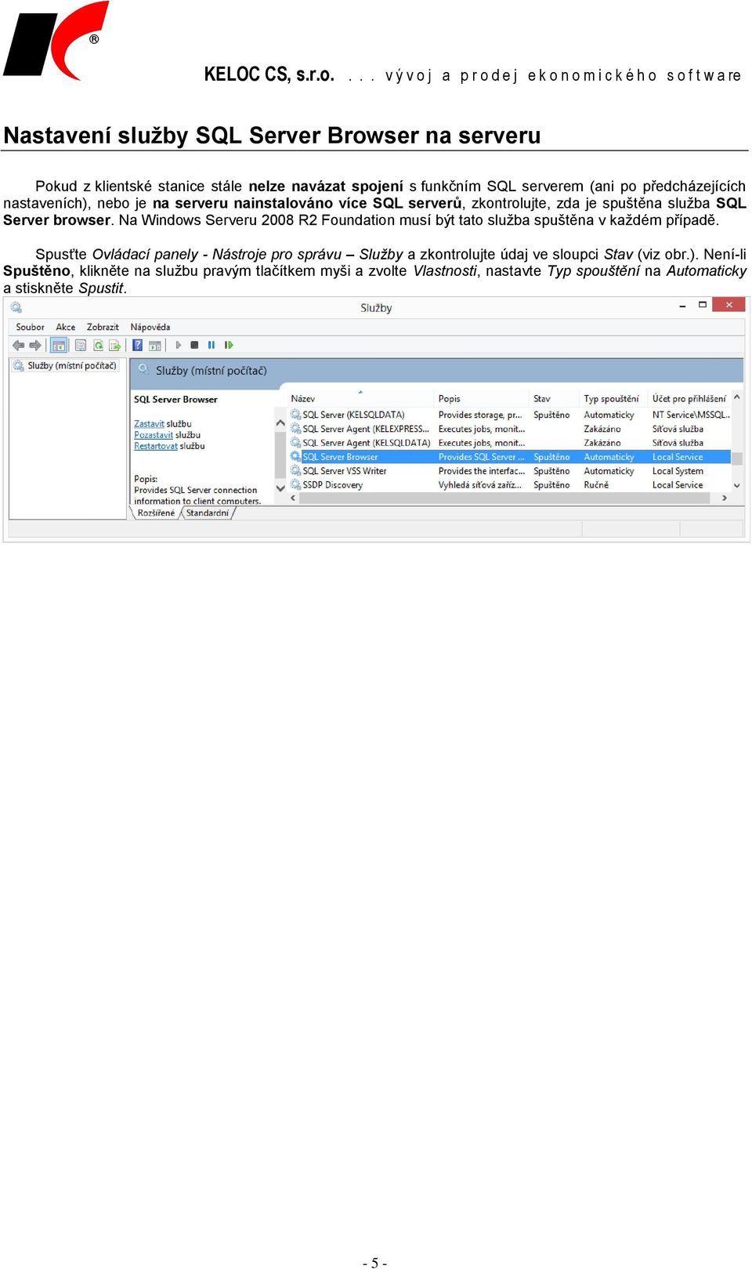
Task: Click the show/hide action pane icon
Action: point(155,345)
